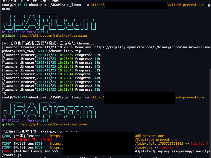Click the first 'BY BTCSEC :> Version:0.4' line
The image size is (211, 158).
(x=25, y=32)
